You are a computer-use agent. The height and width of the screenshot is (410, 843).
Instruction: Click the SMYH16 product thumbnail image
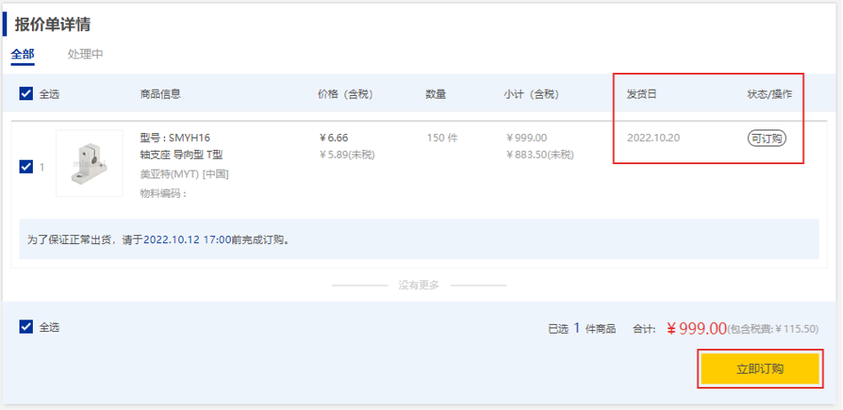tap(90, 163)
